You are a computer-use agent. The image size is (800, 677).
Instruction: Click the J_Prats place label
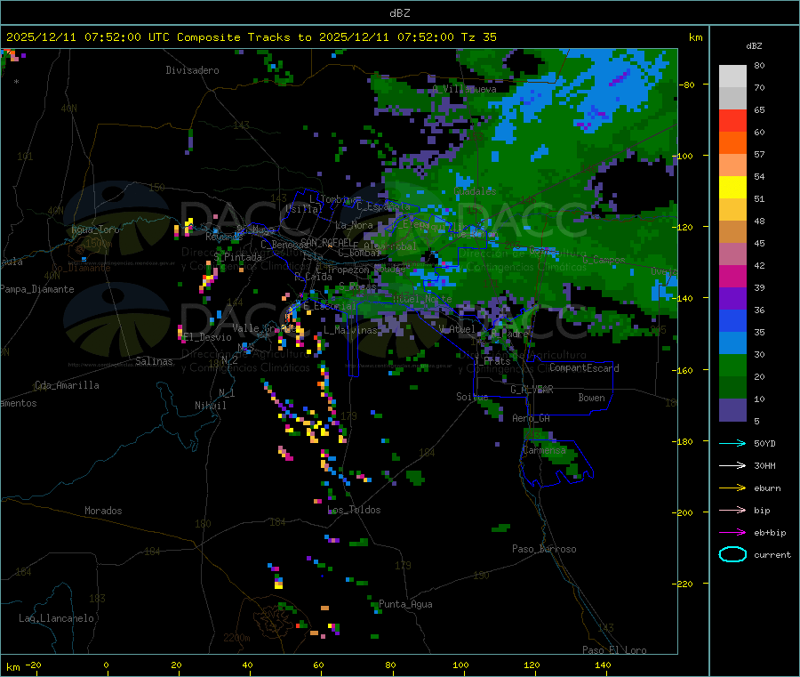(x=492, y=360)
